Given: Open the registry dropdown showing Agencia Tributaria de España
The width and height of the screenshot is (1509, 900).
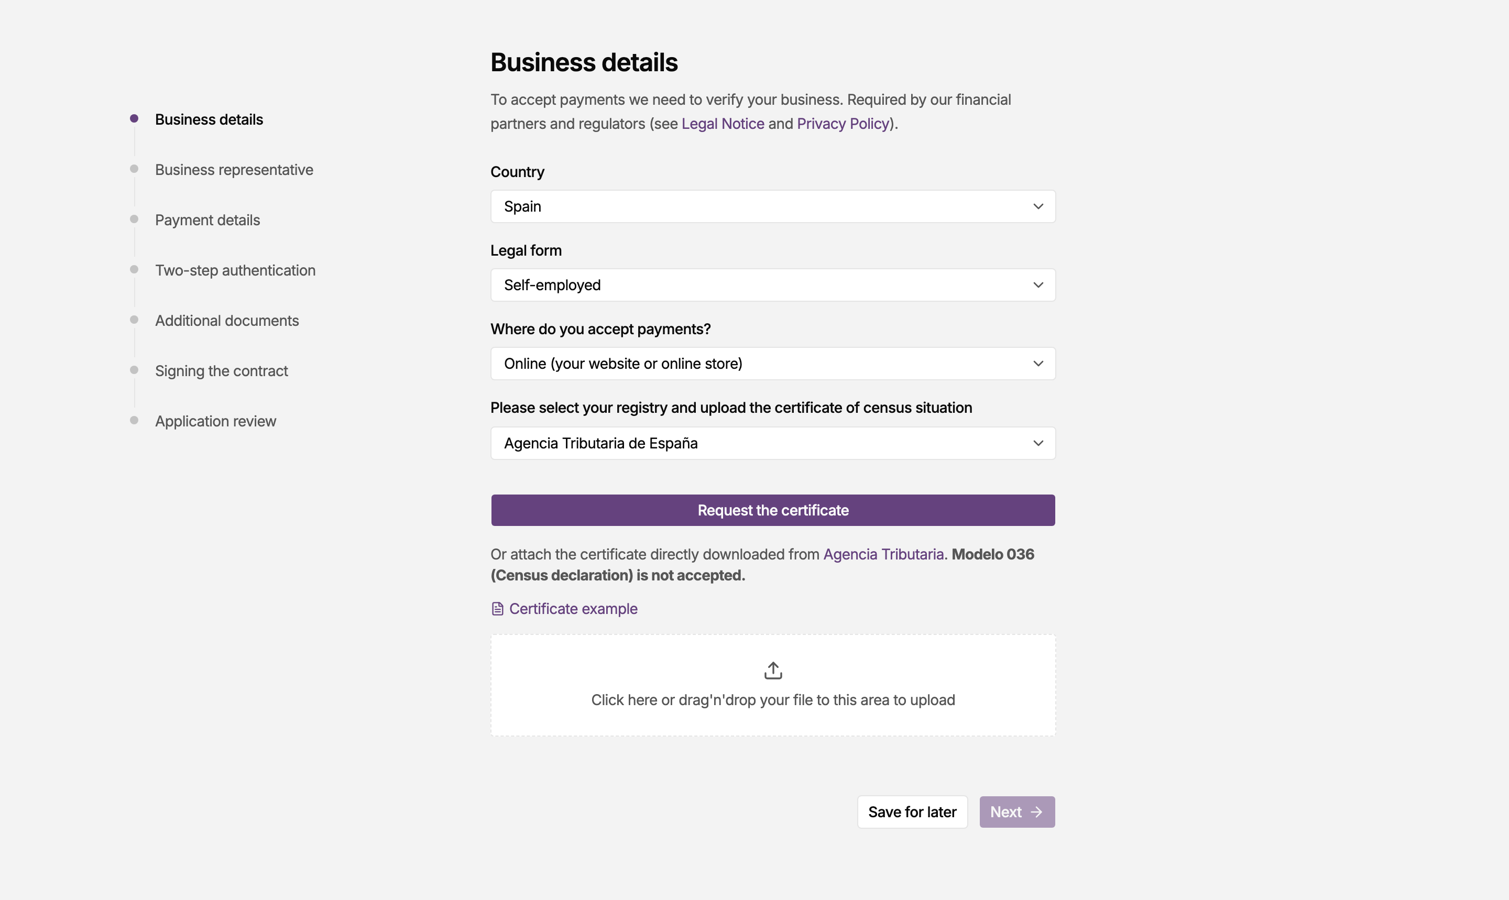Looking at the screenshot, I should coord(773,443).
